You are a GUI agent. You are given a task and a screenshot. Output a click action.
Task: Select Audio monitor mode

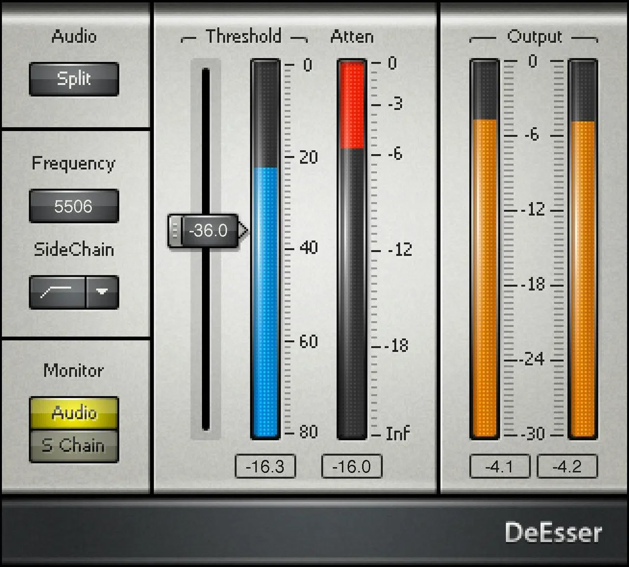tap(74, 413)
